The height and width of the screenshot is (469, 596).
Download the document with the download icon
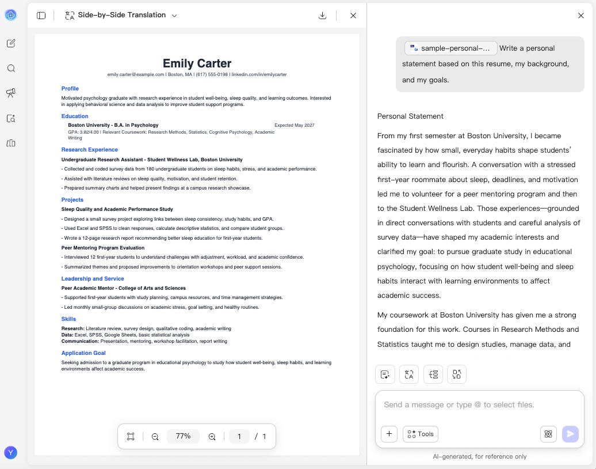tap(322, 15)
